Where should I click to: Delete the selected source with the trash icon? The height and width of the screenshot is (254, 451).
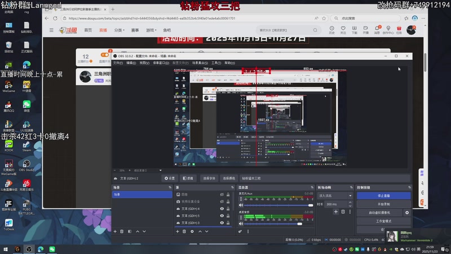[184, 231]
